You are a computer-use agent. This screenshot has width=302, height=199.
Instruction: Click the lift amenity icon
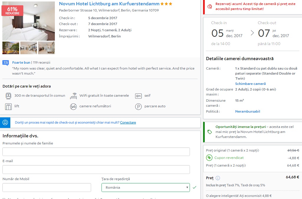point(8,106)
